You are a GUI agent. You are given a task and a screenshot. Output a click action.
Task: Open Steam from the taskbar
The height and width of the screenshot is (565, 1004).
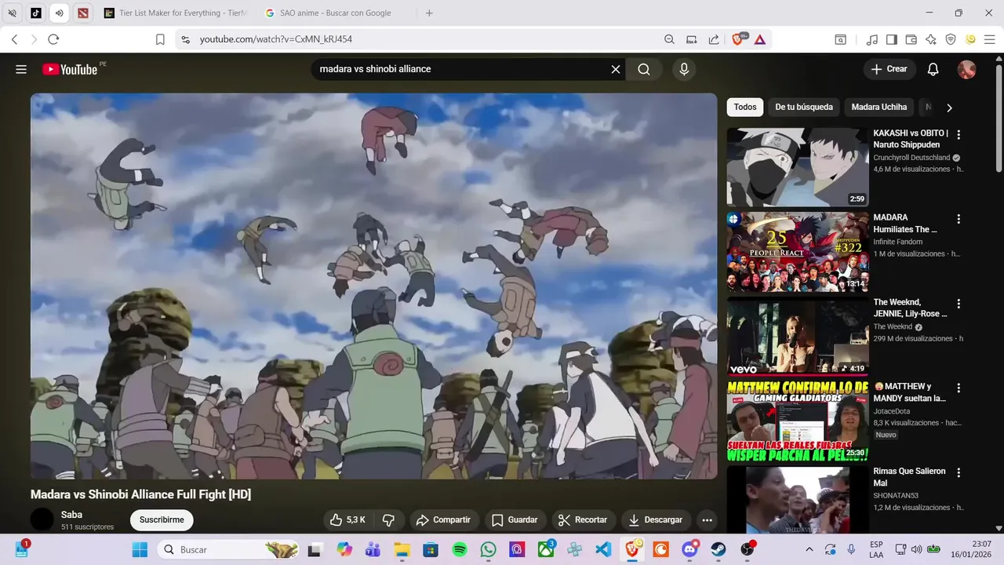718,550
